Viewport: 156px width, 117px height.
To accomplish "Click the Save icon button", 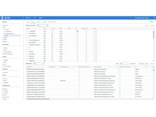I will pyautogui.click(x=152, y=22).
